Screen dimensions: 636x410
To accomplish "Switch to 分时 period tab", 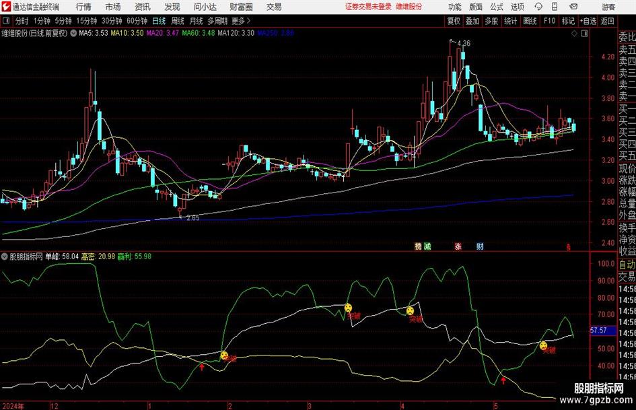I will click(x=22, y=21).
